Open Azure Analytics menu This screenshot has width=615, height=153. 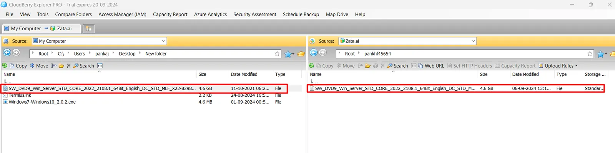[210, 14]
